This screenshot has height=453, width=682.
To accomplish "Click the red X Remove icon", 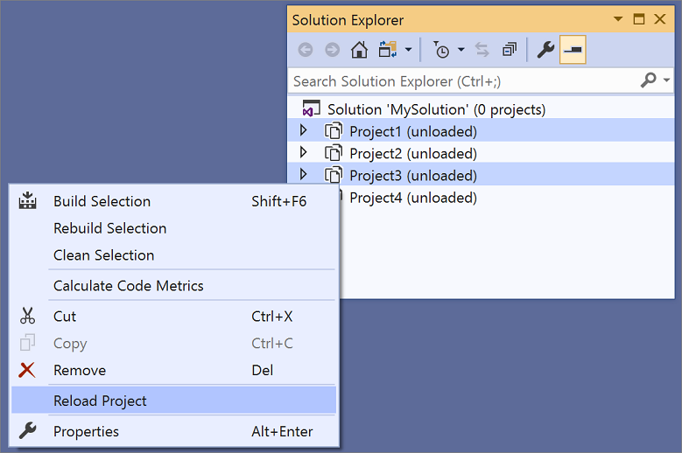I will coord(27,370).
